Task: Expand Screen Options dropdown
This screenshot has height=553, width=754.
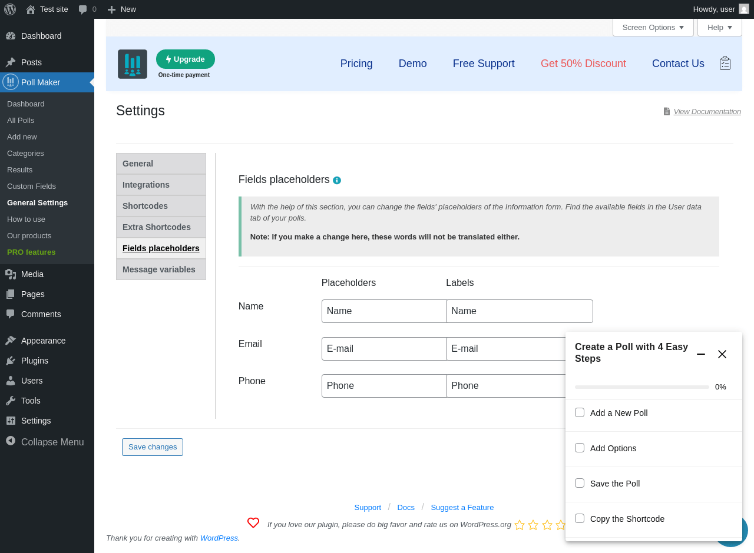Action: [x=653, y=27]
